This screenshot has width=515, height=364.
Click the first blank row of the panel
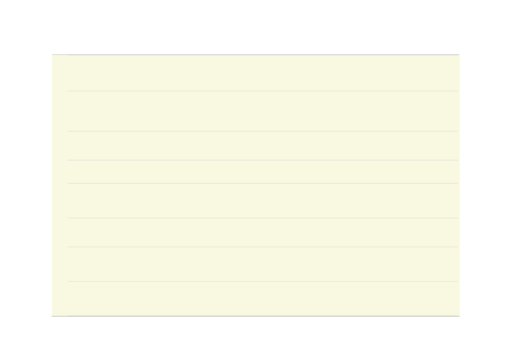tap(263, 73)
